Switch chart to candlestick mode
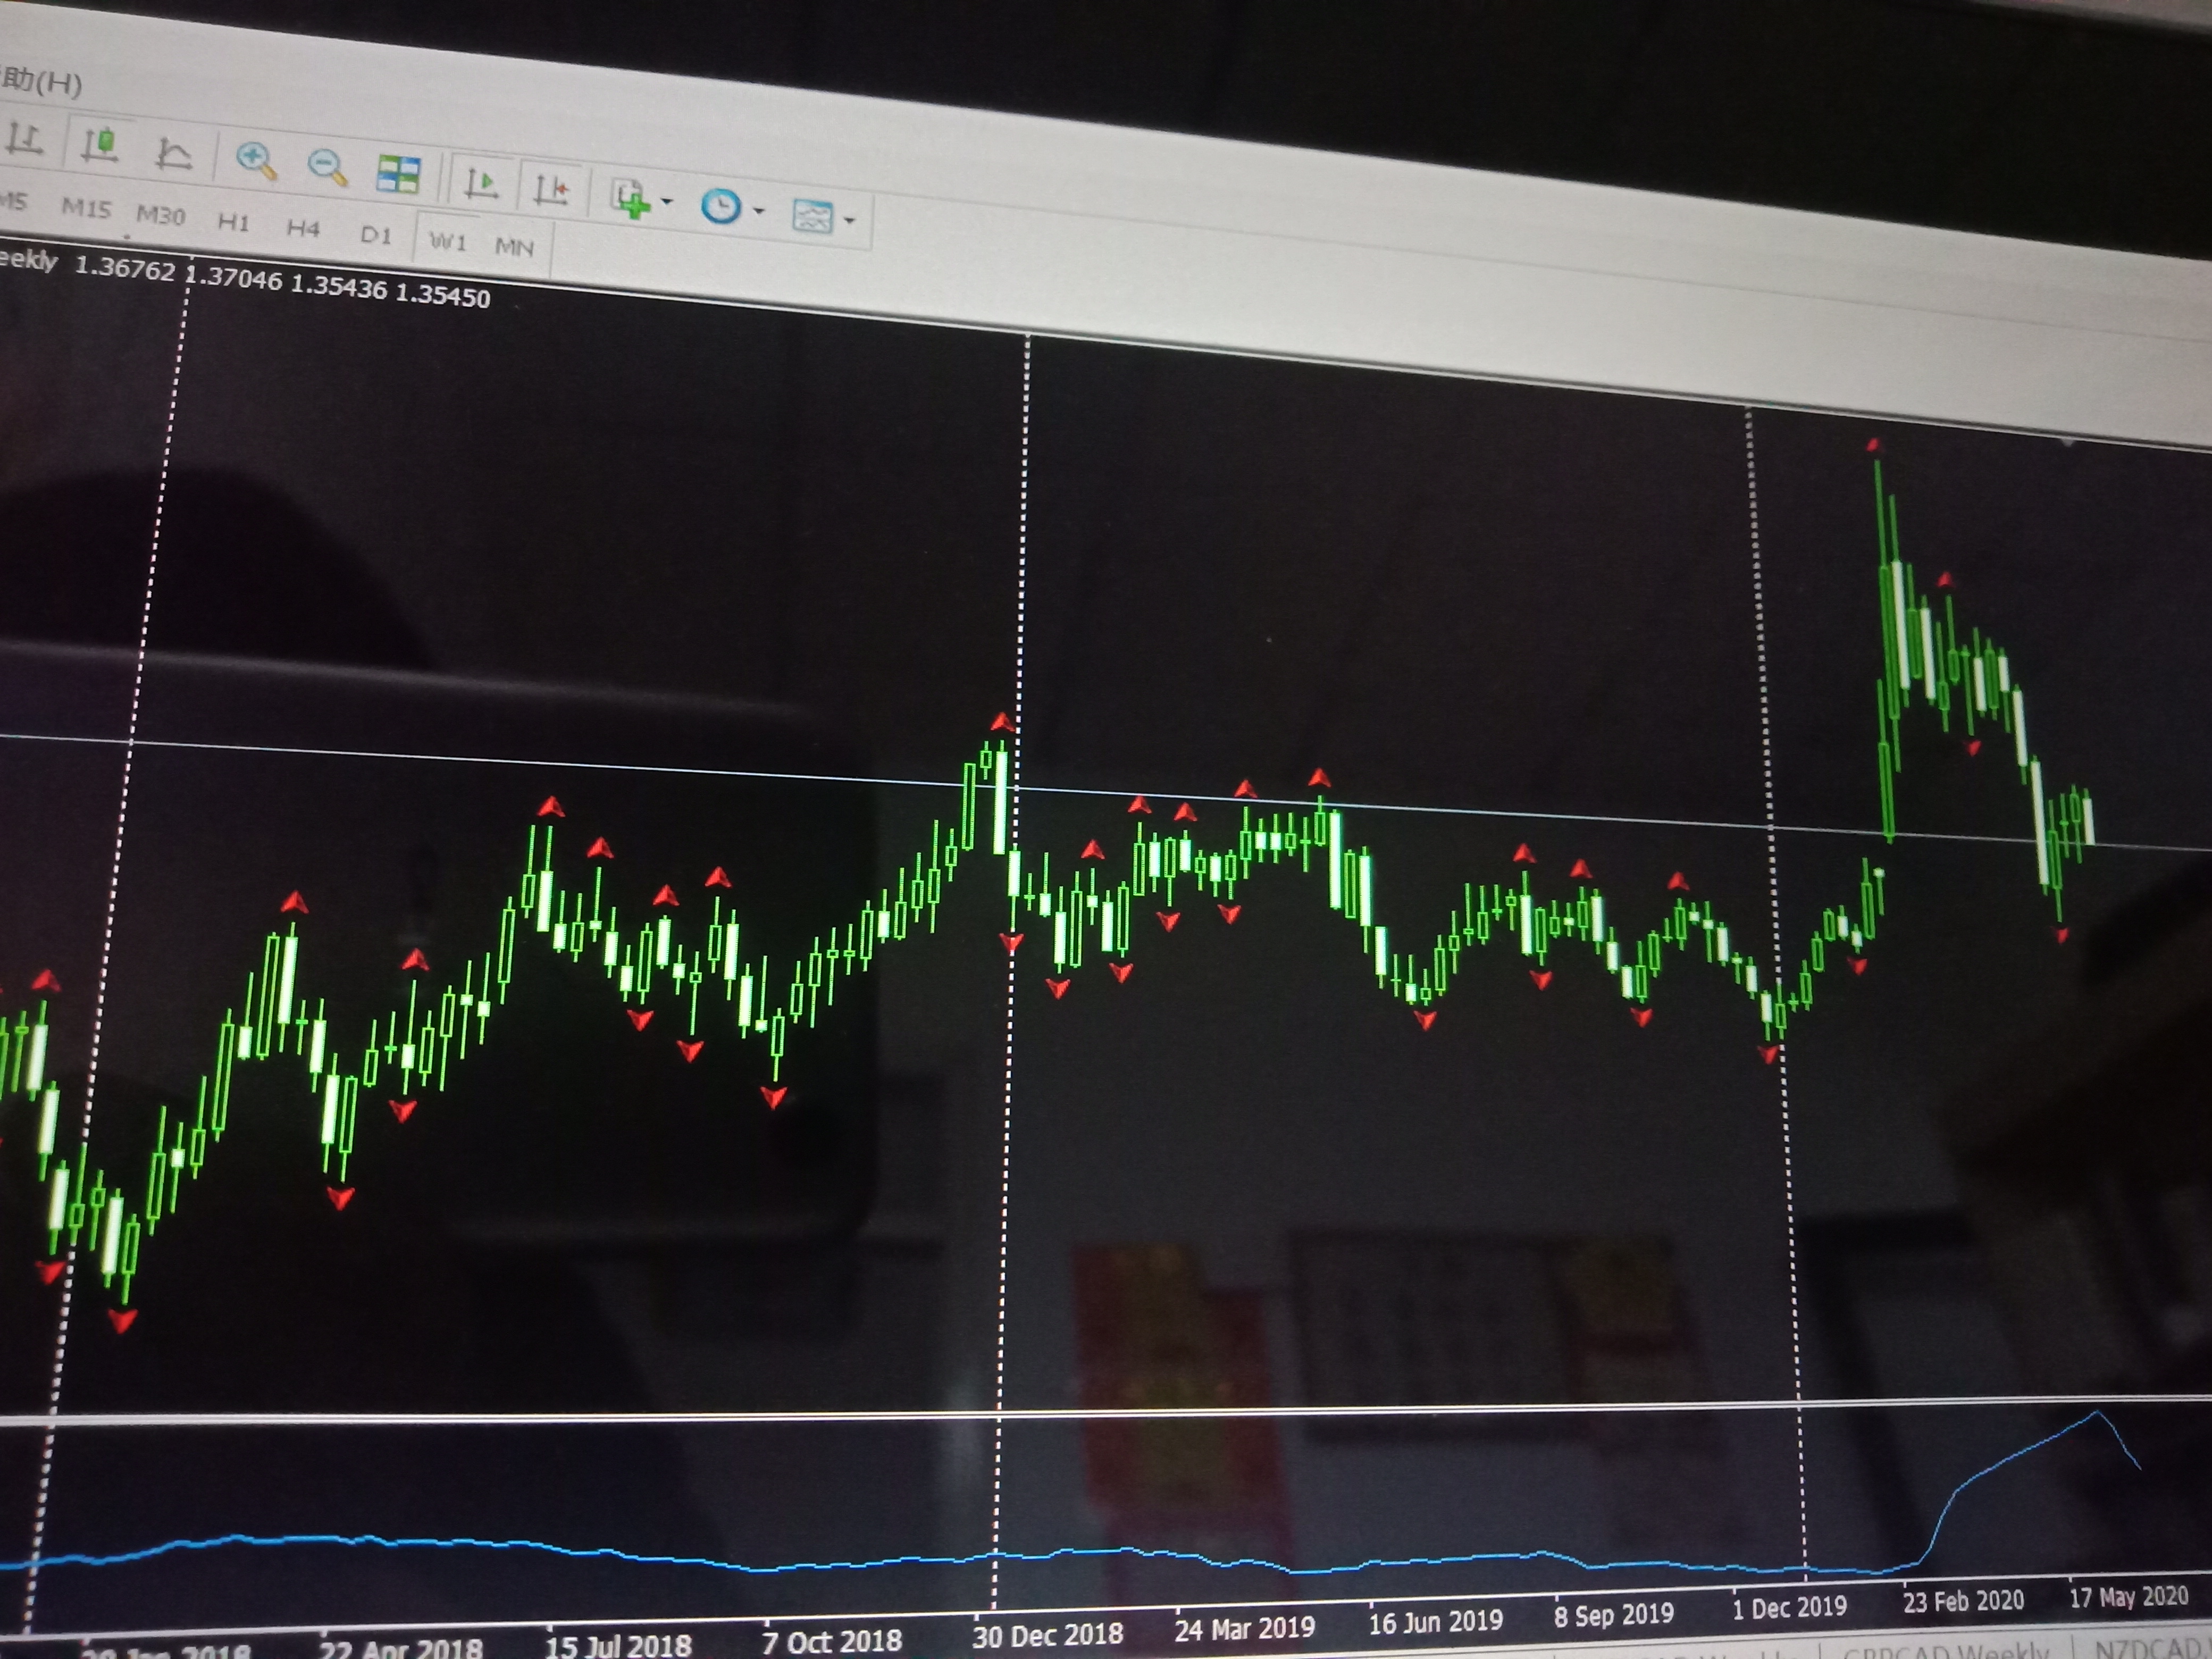 [99, 146]
